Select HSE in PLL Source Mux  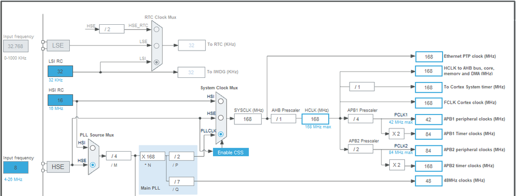(93, 165)
